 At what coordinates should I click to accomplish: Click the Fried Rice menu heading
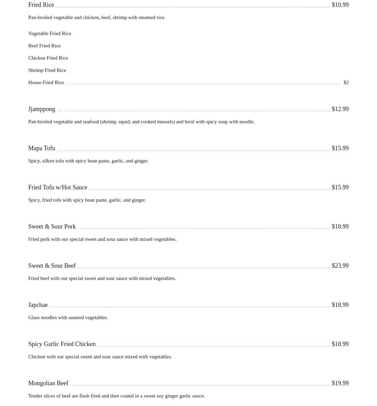point(41,5)
